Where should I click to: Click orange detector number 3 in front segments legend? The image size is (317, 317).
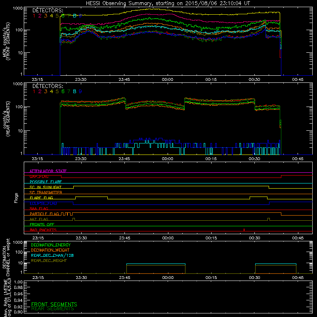click(46, 16)
